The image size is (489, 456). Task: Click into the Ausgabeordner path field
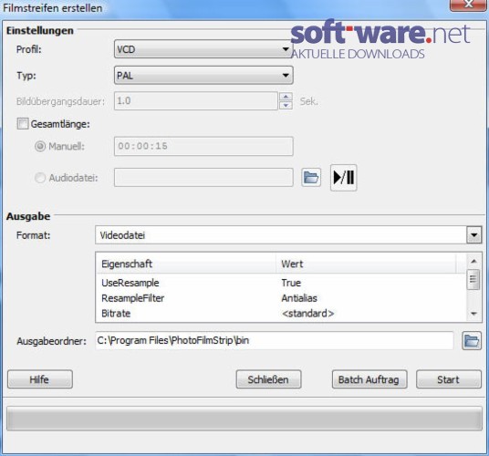point(274,341)
